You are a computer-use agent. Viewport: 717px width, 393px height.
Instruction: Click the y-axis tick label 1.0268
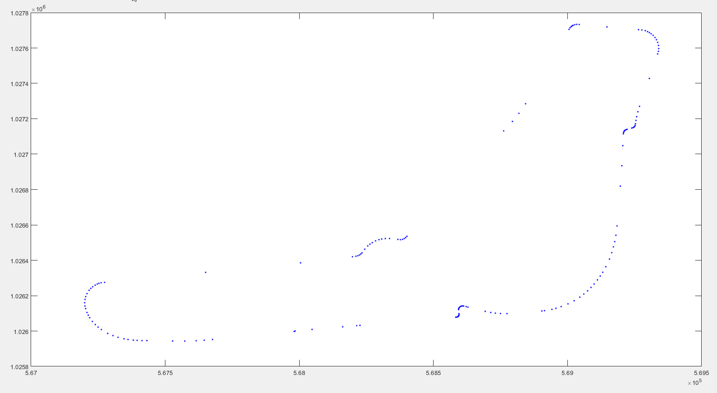pos(19,190)
